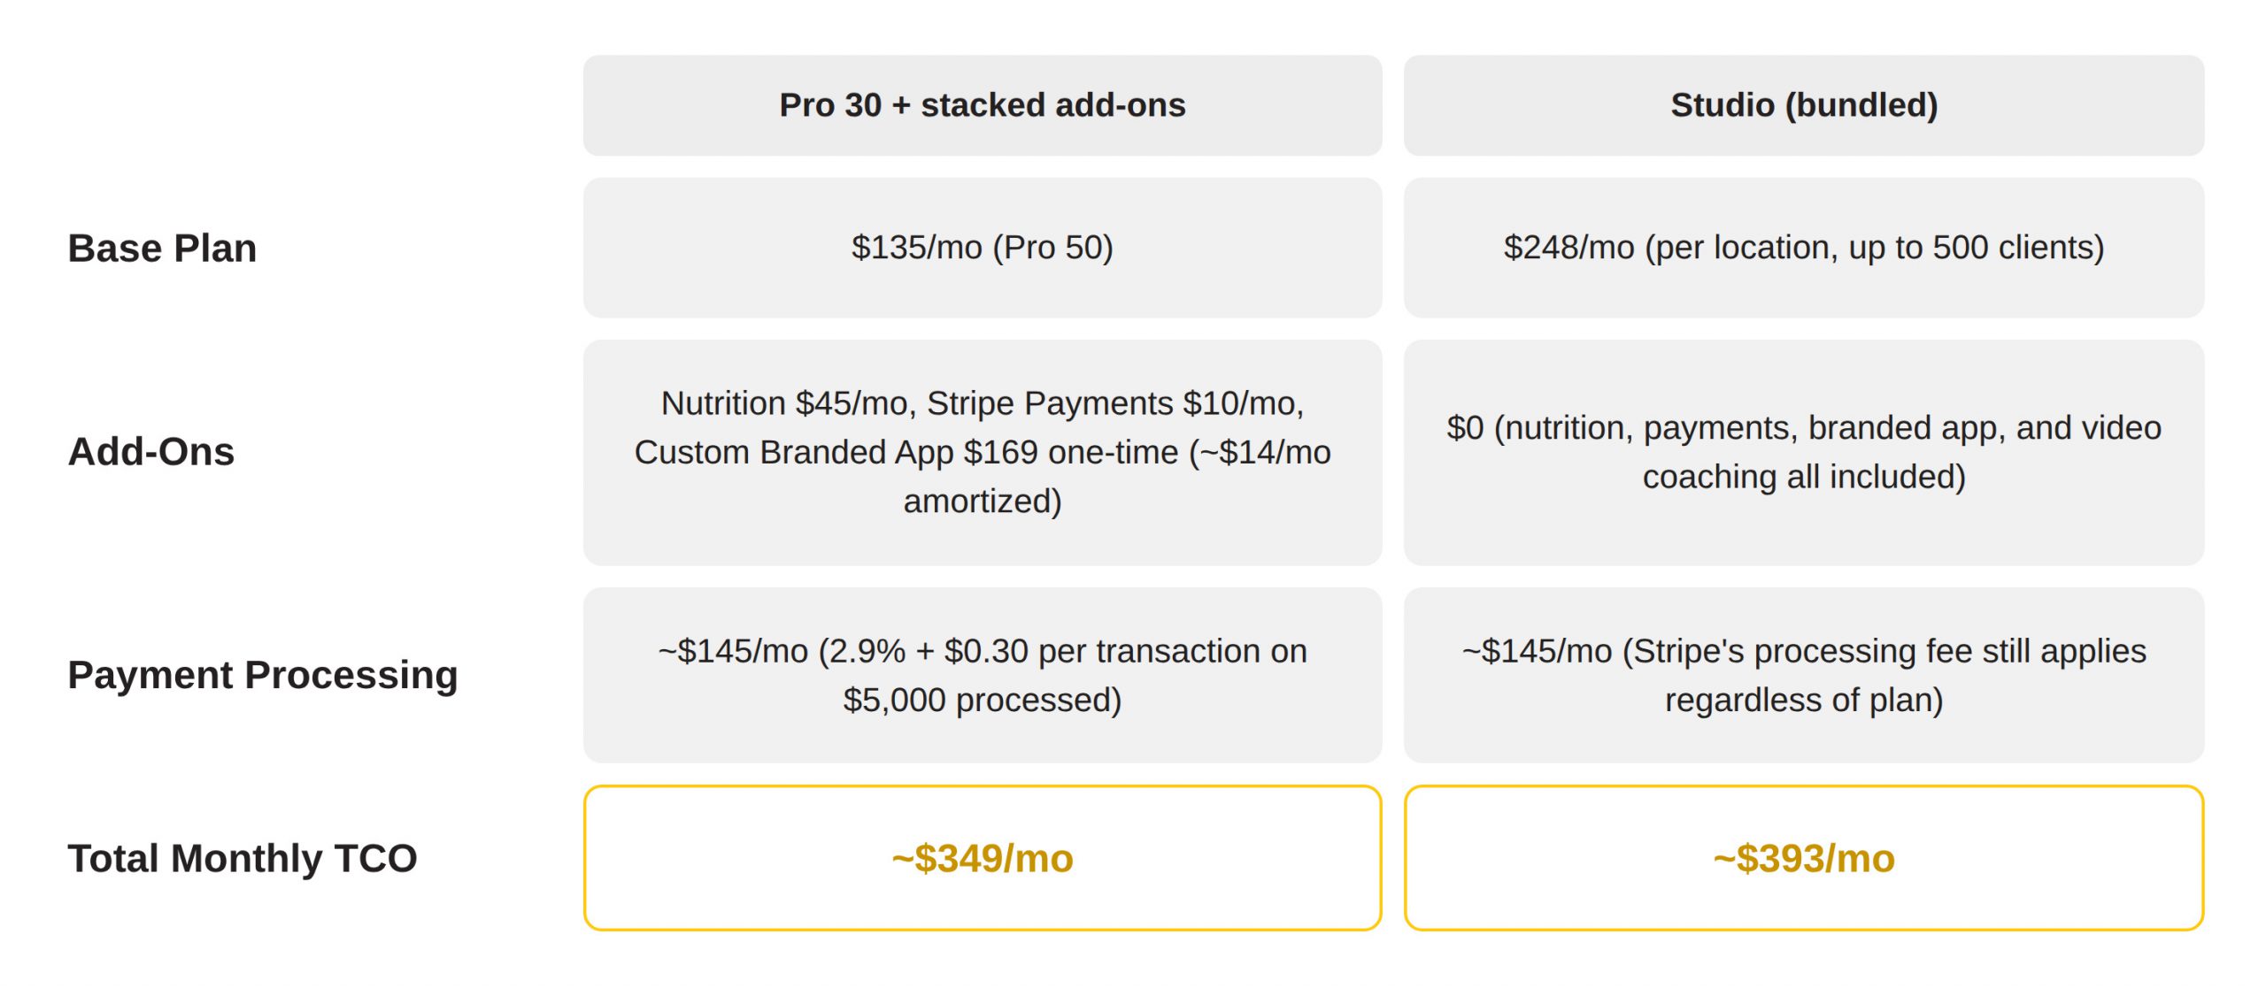
Task: Select the Total Monthly TCO row label
Action: tap(243, 858)
